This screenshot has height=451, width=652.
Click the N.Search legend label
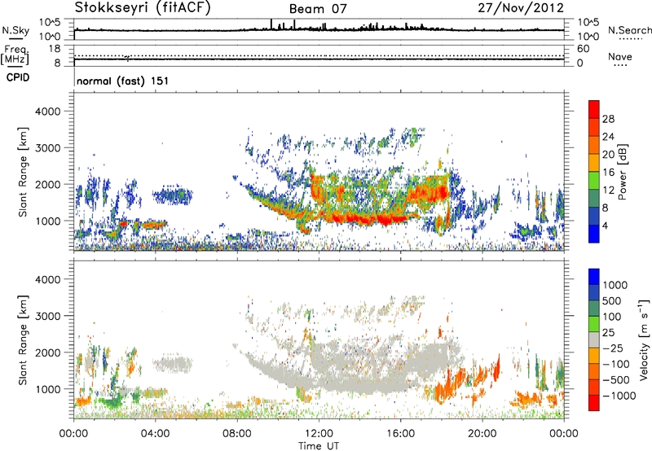(x=629, y=30)
